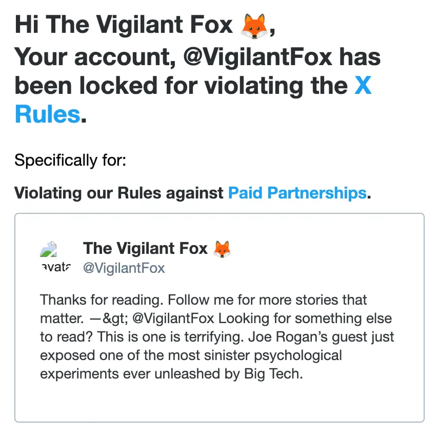Click @VigilantFox in the bold heading sentence
The height and width of the screenshot is (438, 439).
click(x=258, y=57)
